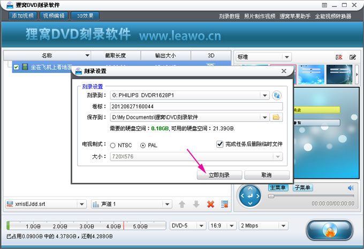Open the xrrisEJdd.srt subtitle dropdown
364x249 pixels.
81,204
